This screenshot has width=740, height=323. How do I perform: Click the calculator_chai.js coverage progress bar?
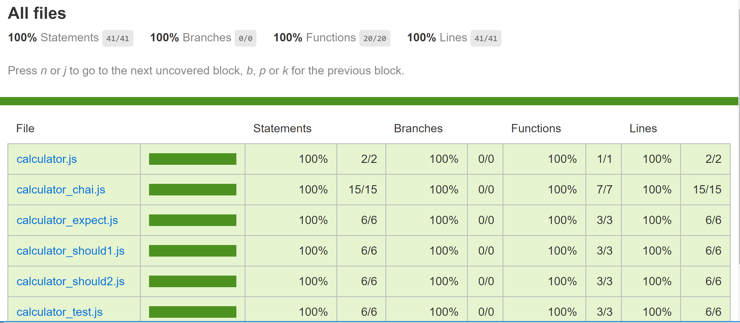click(193, 190)
